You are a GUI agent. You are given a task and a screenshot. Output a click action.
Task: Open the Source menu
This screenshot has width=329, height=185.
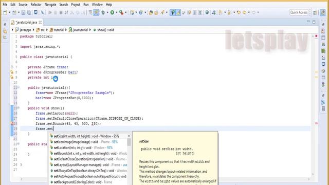[23, 5]
